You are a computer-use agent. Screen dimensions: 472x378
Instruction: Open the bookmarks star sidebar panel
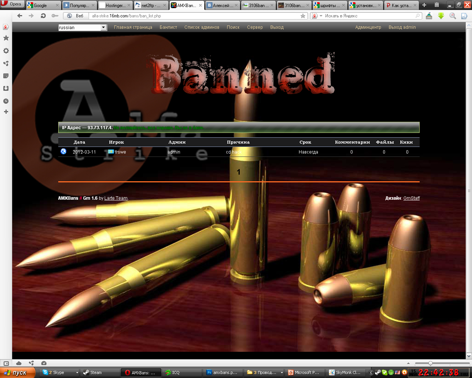tap(6, 38)
